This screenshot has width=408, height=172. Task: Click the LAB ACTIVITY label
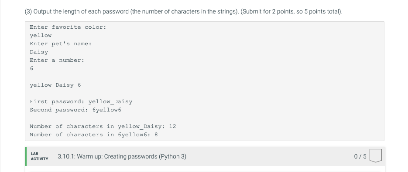[39, 156]
